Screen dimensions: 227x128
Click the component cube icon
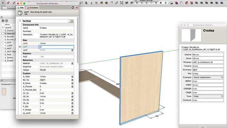(20, 13)
